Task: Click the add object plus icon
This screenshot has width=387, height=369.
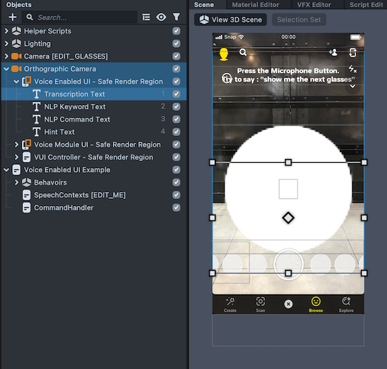Action: tap(12, 17)
